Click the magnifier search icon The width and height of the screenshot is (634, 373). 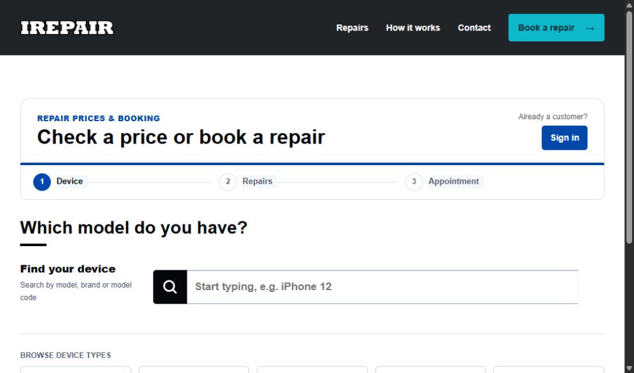pyautogui.click(x=170, y=287)
